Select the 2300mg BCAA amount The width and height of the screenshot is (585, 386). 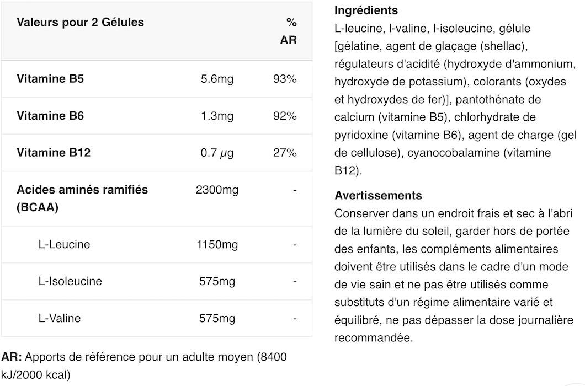pyautogui.click(x=217, y=190)
